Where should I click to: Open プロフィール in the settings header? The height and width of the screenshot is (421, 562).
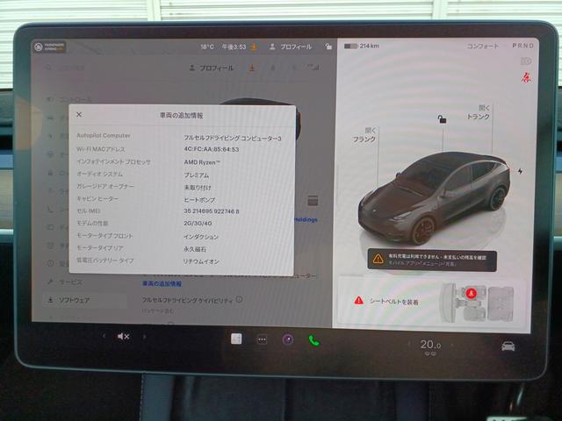click(212, 68)
